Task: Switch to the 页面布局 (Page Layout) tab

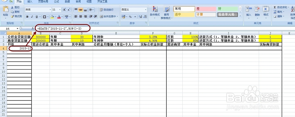Action: click(43, 2)
